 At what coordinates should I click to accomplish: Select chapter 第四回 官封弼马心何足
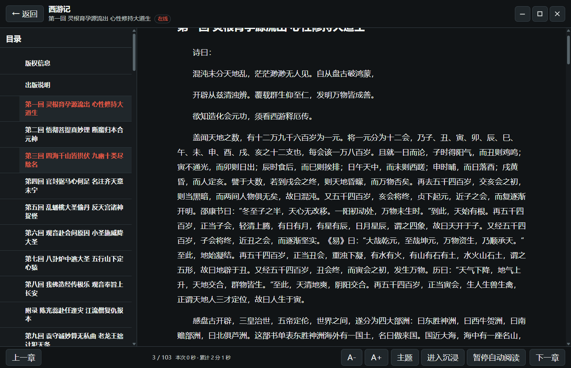click(75, 186)
